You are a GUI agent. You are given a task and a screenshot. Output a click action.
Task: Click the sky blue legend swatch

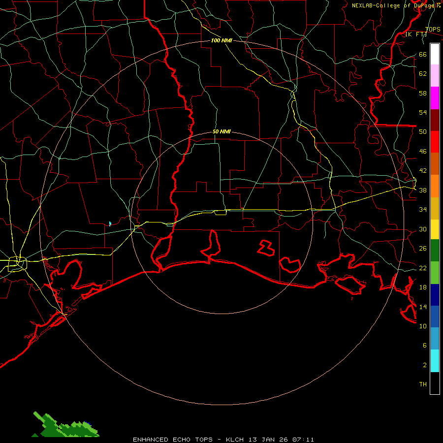435,339
